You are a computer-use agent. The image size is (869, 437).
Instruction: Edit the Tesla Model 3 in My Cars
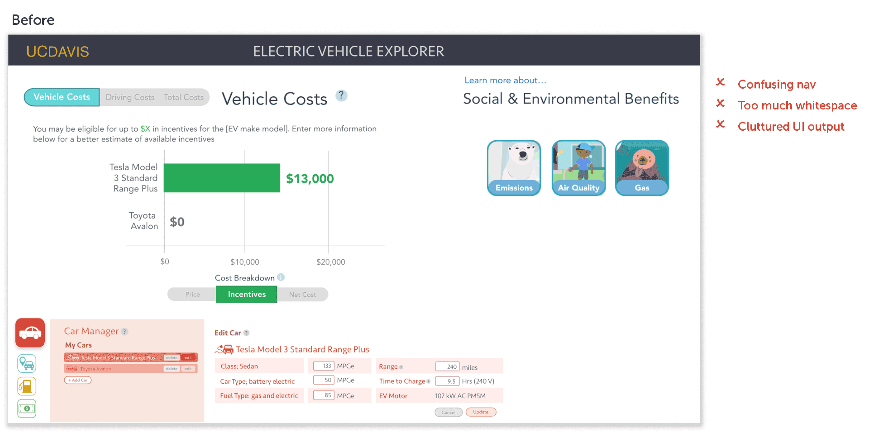click(188, 357)
